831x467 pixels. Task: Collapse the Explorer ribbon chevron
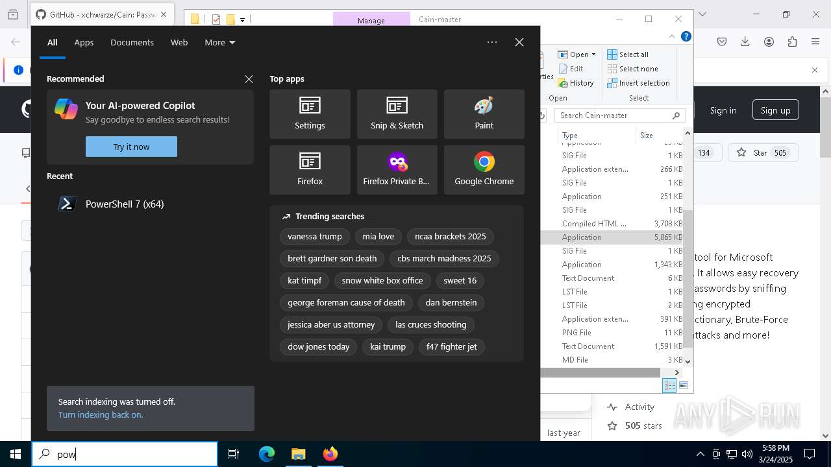pos(672,37)
